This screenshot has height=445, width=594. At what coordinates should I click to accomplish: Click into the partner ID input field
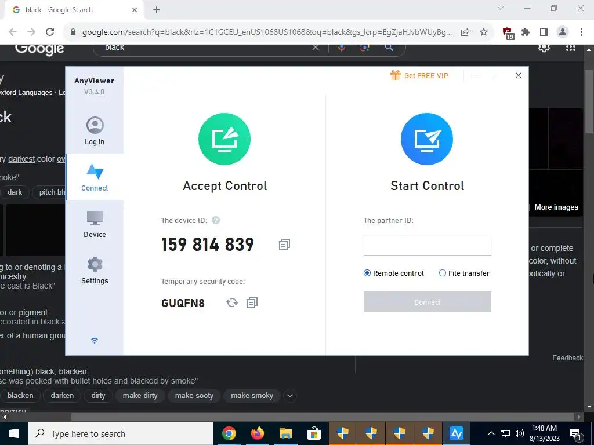coord(428,245)
